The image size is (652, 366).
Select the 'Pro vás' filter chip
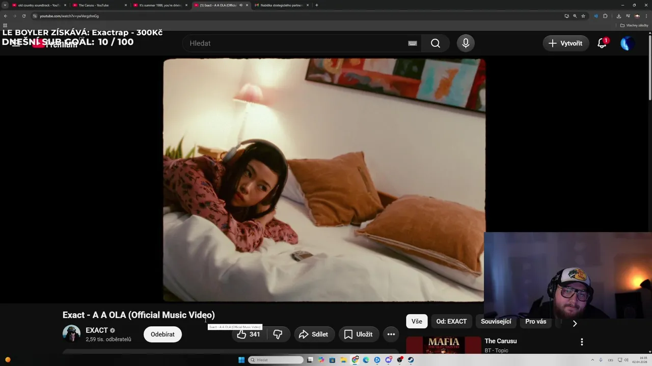pyautogui.click(x=535, y=321)
